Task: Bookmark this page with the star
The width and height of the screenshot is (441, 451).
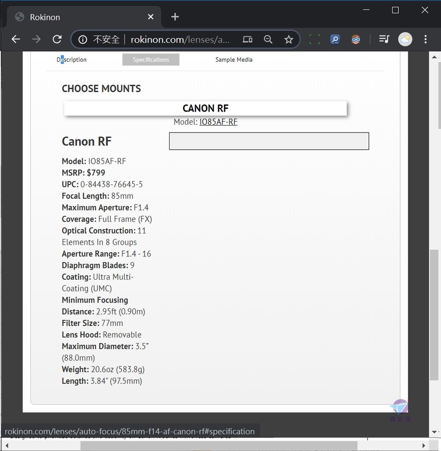Action: click(289, 39)
